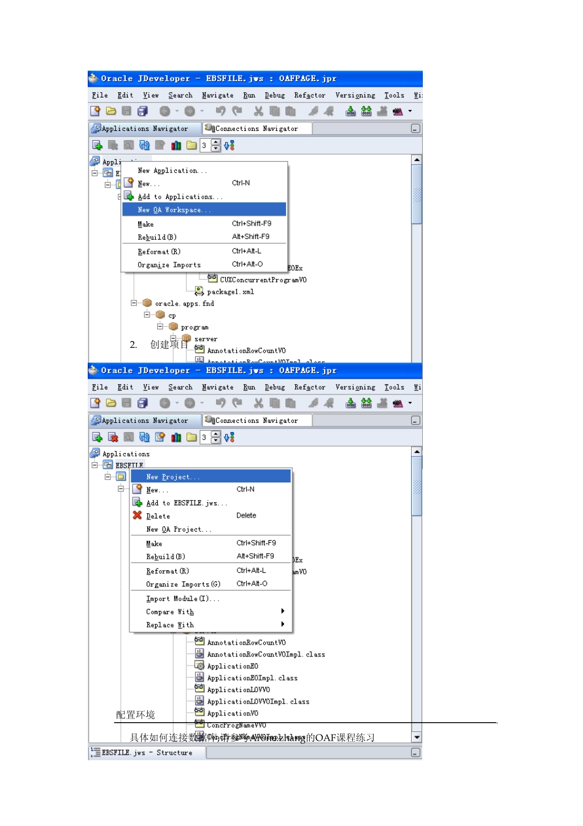Click the level spinner arrows in the upper navigator toolbar
The height and width of the screenshot is (826, 583).
215,145
